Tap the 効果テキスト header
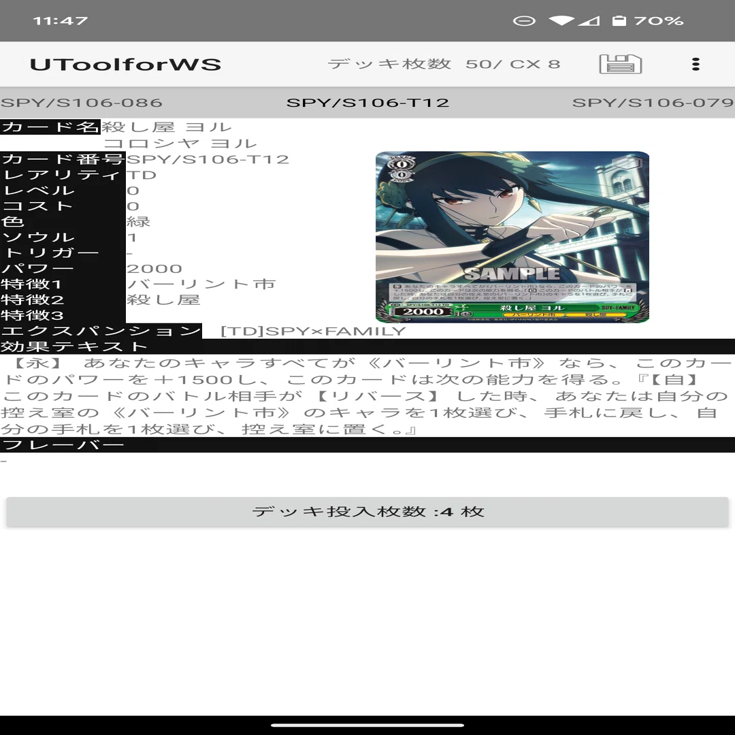735x735 pixels. coord(367,346)
